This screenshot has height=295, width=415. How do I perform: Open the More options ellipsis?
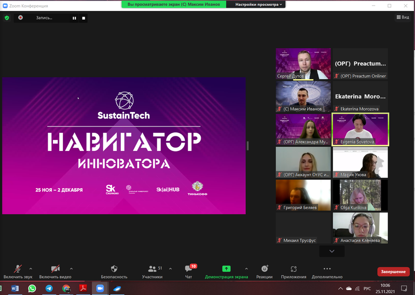[x=327, y=269]
